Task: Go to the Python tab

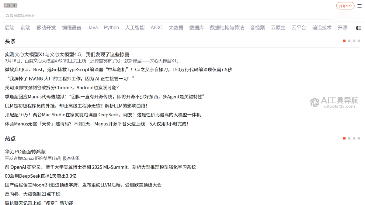Action: 112,28
